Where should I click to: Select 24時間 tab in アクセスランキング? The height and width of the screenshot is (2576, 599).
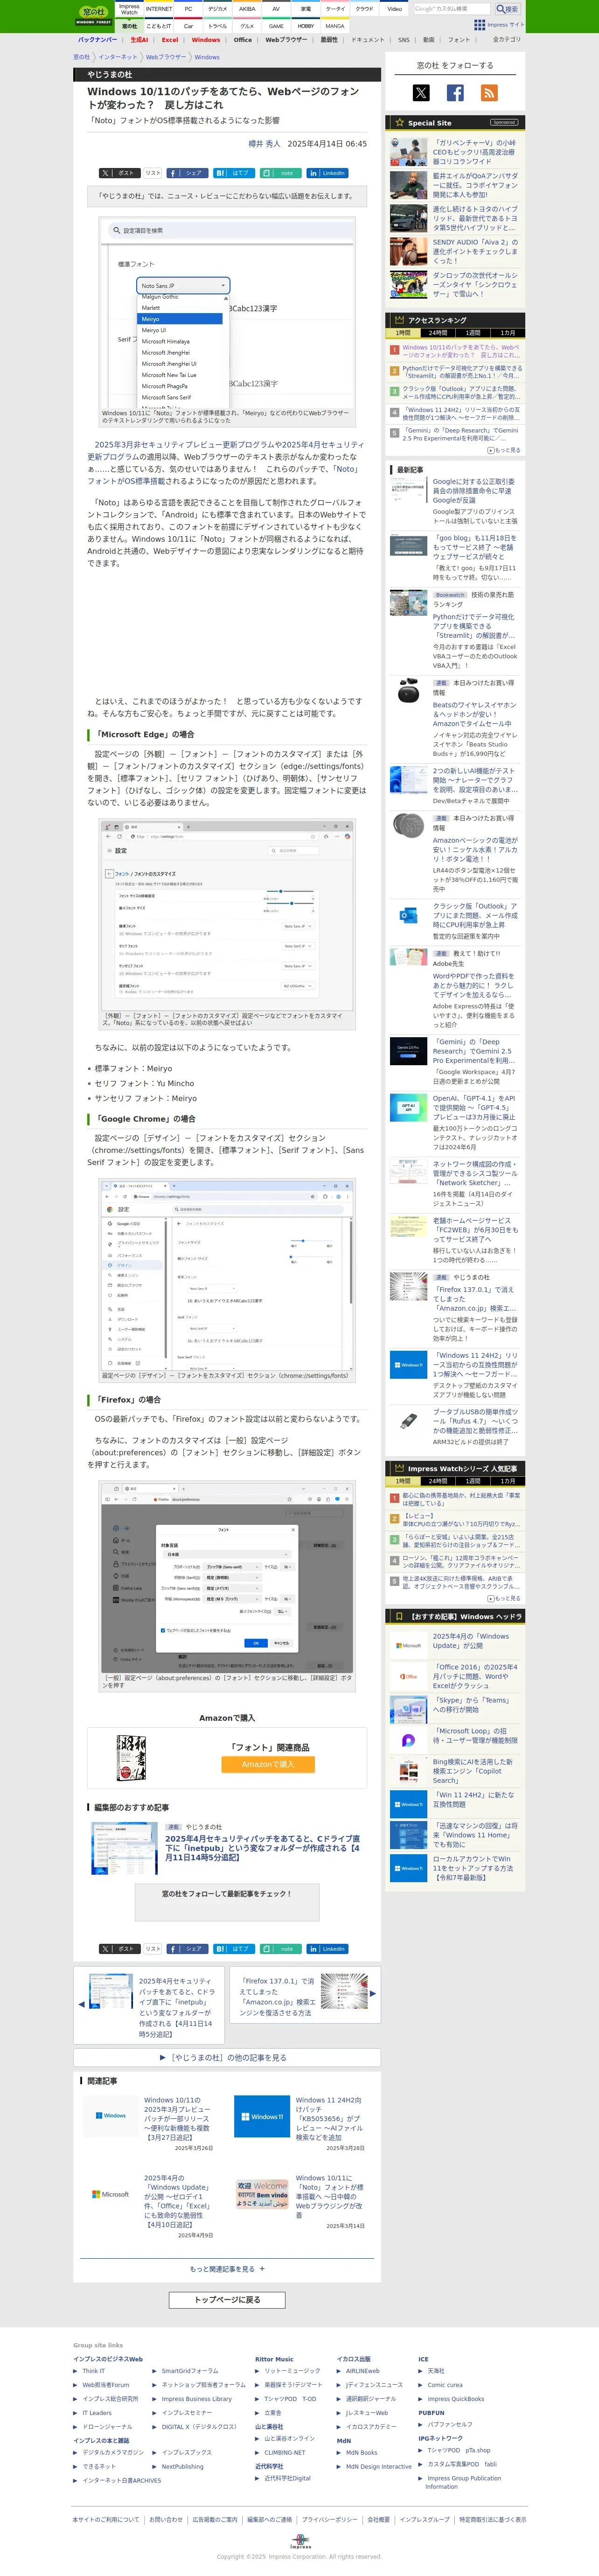[x=438, y=333]
